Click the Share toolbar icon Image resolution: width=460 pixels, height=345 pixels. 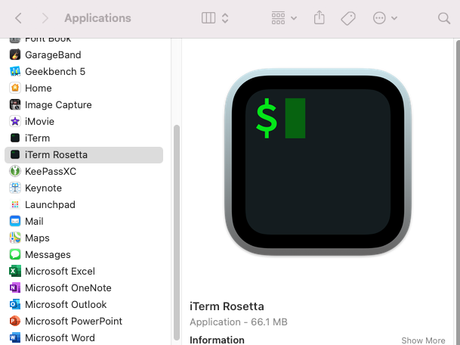320,17
